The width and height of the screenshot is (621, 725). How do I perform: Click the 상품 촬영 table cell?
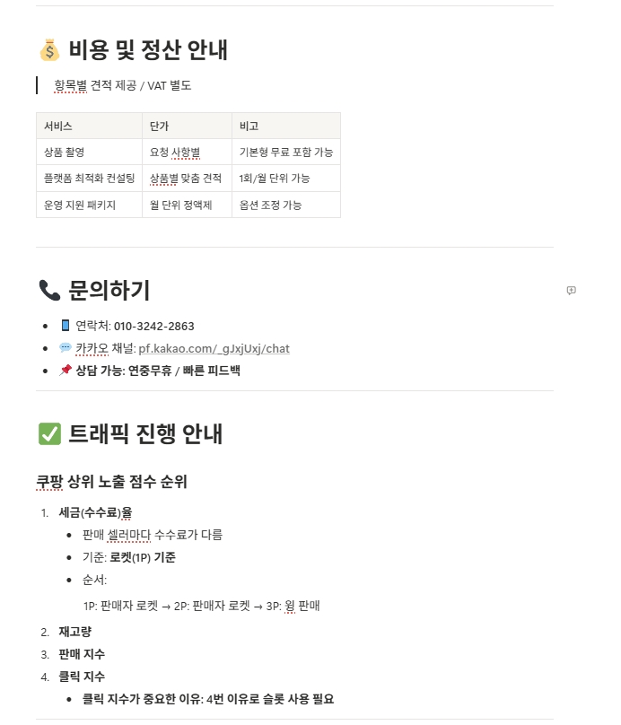tap(89, 153)
